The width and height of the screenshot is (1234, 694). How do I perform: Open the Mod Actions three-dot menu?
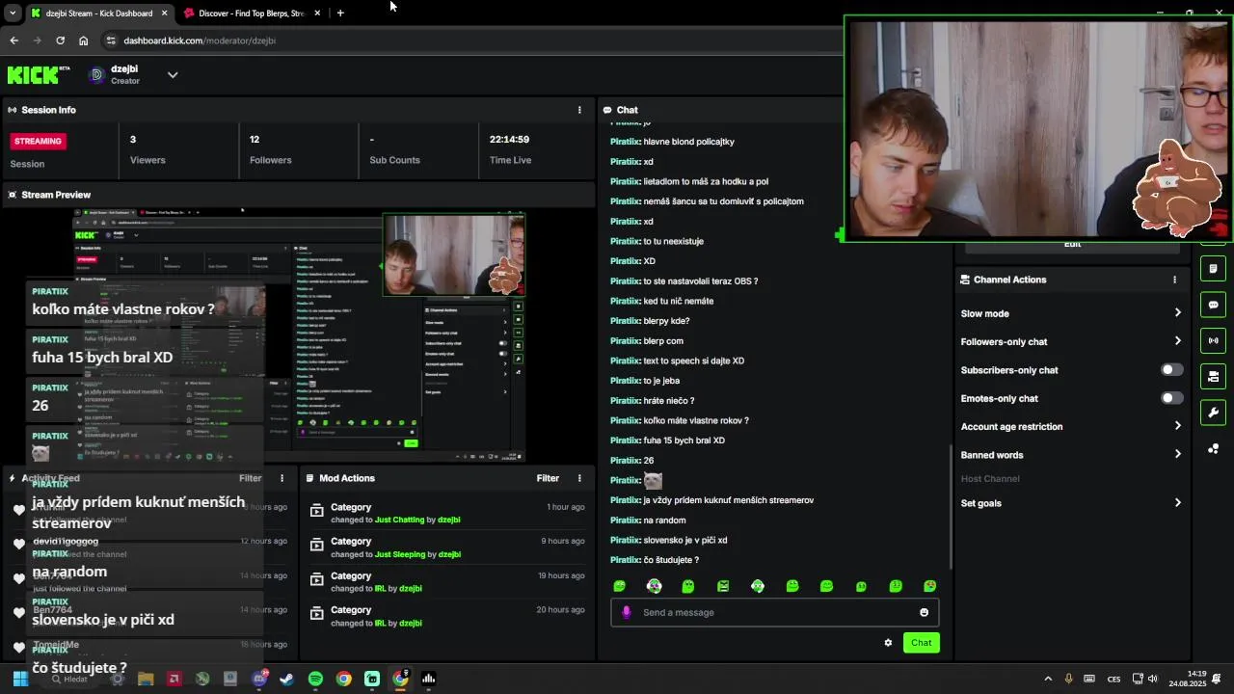pyautogui.click(x=579, y=478)
